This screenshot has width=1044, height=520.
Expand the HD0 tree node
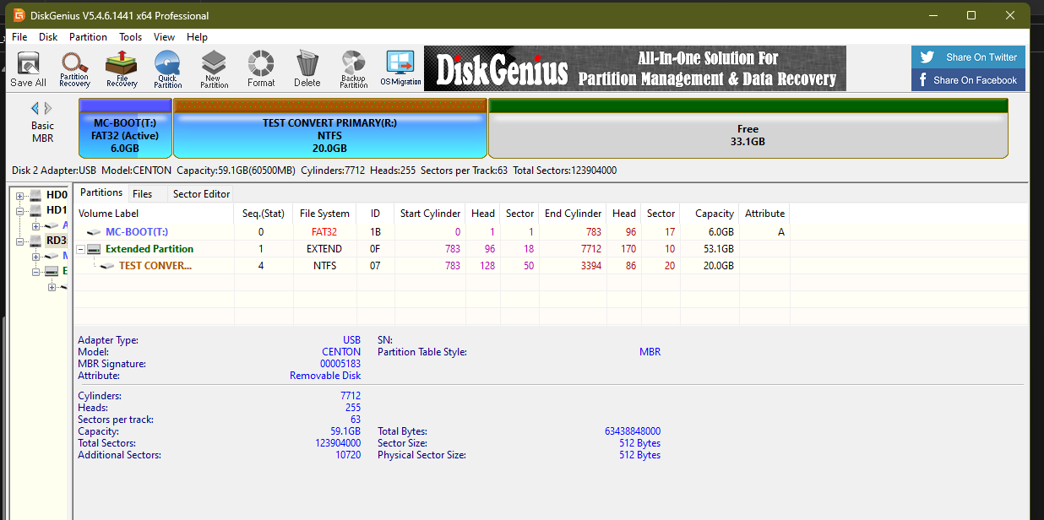tap(20, 196)
